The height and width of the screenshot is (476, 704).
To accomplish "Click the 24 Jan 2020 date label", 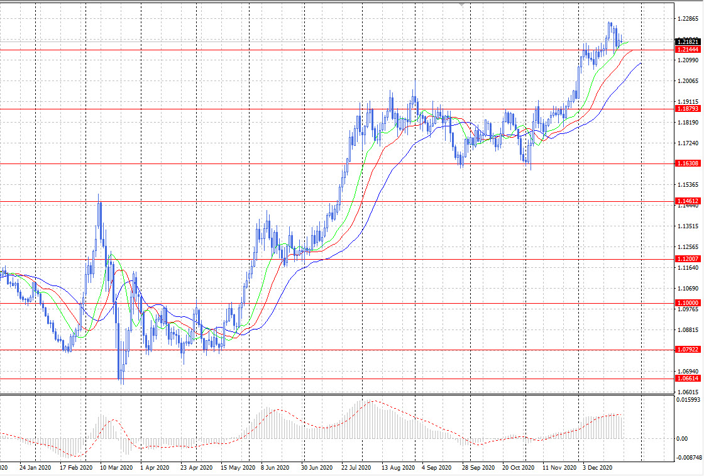I will pyautogui.click(x=36, y=468).
